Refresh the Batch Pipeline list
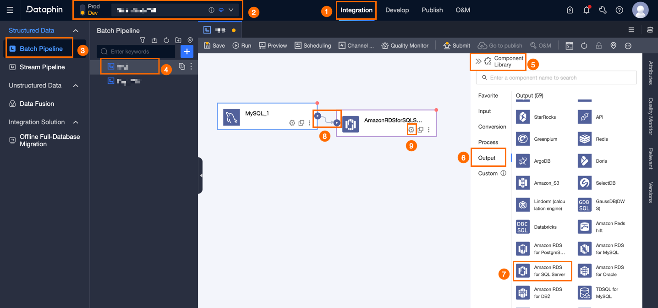Image resolution: width=658 pixels, height=308 pixels. pyautogui.click(x=166, y=40)
